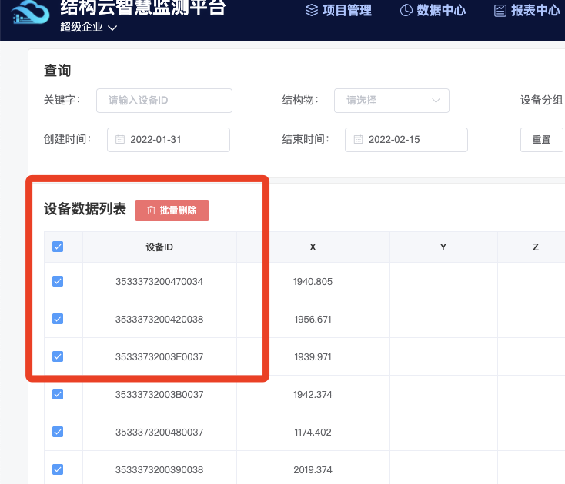Click the 项目管理 layers icon
565x484 pixels.
pos(312,10)
